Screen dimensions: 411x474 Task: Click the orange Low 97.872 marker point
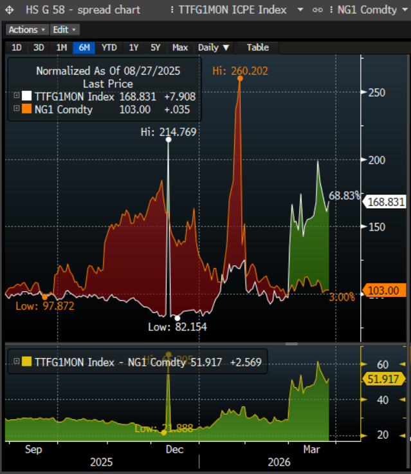[44, 298]
